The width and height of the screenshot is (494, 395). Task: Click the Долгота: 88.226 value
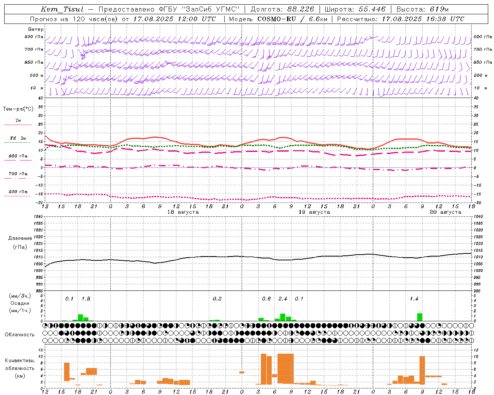coord(283,9)
